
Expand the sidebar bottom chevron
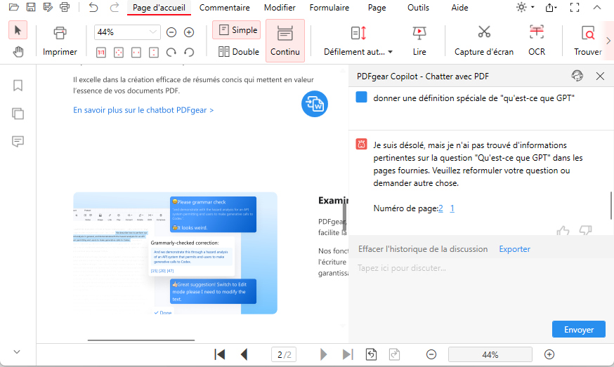click(x=17, y=352)
